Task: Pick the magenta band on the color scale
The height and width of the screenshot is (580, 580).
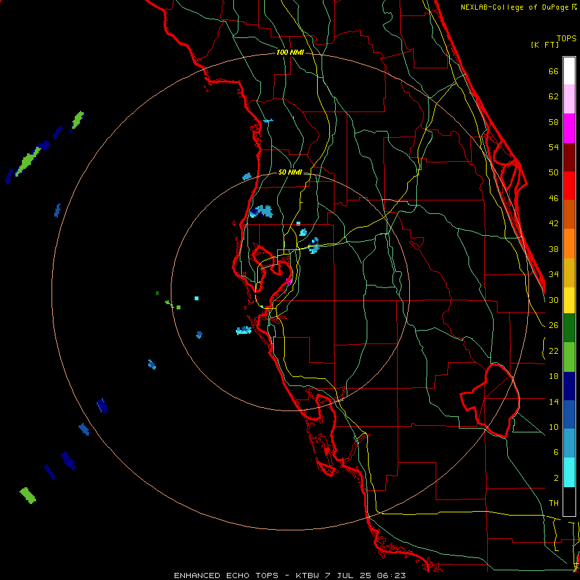Action: coord(569,128)
